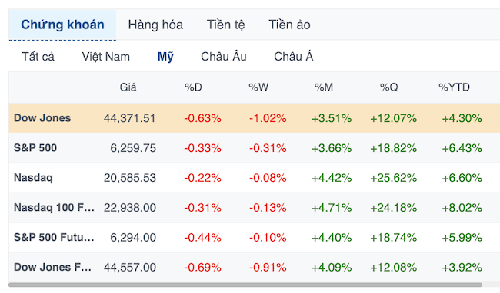Select the Tiền ảo tab
500x293 pixels.
tap(289, 25)
